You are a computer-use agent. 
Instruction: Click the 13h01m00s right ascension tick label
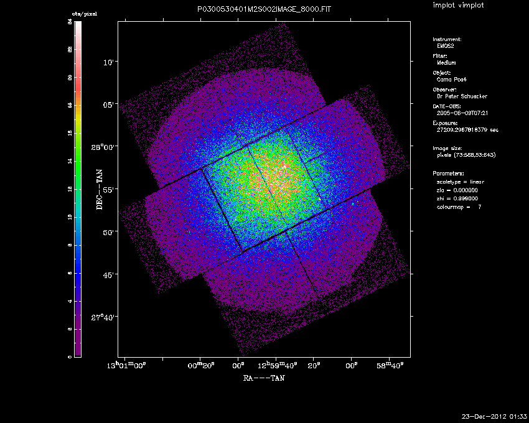click(x=127, y=364)
